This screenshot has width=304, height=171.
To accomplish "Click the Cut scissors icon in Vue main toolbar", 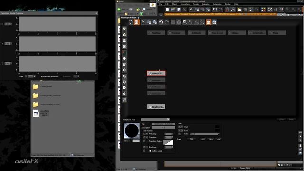I will [191, 9].
